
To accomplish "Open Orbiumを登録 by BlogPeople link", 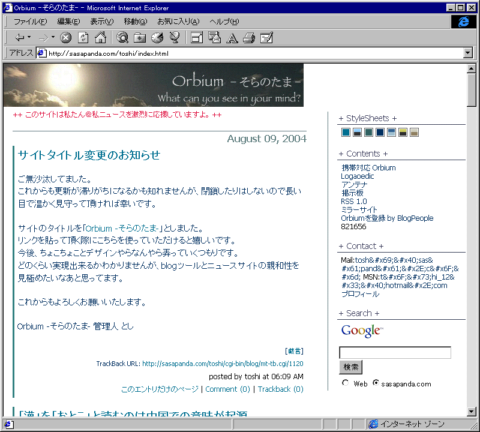I will click(x=387, y=218).
